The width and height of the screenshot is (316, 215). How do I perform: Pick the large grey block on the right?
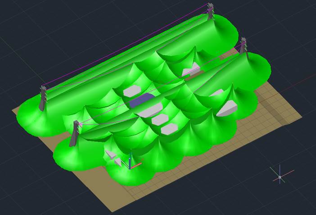(x=228, y=108)
